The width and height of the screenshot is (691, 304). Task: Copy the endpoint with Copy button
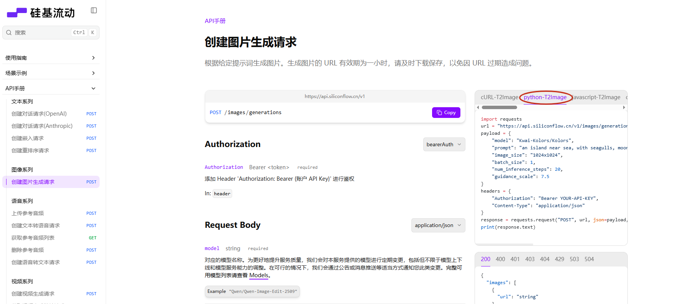446,113
